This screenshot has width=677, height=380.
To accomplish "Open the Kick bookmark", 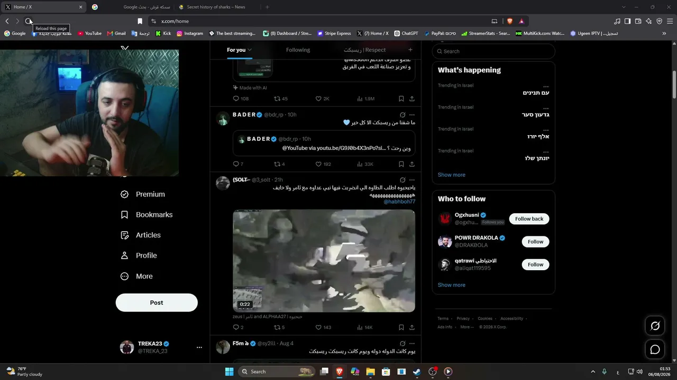I will coord(163,33).
